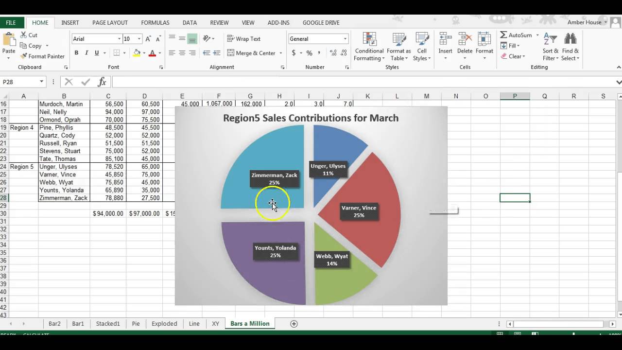Image resolution: width=622 pixels, height=350 pixels.
Task: Click the Sort & Filter icon
Action: point(550,39)
